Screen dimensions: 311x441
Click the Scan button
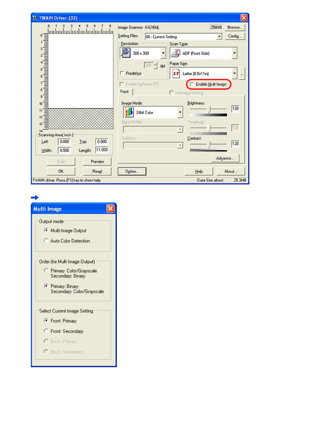[61, 162]
